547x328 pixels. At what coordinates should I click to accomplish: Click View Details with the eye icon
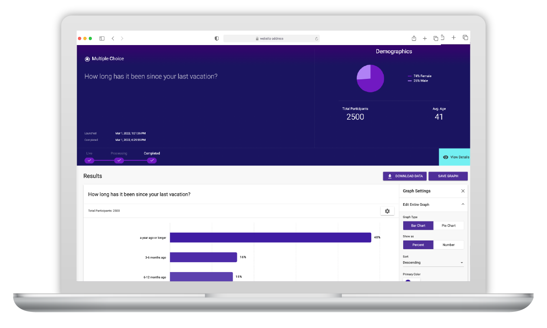pyautogui.click(x=454, y=157)
